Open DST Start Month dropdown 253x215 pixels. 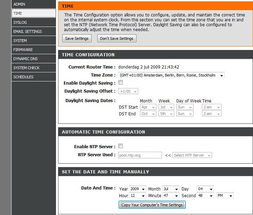(x=148, y=107)
